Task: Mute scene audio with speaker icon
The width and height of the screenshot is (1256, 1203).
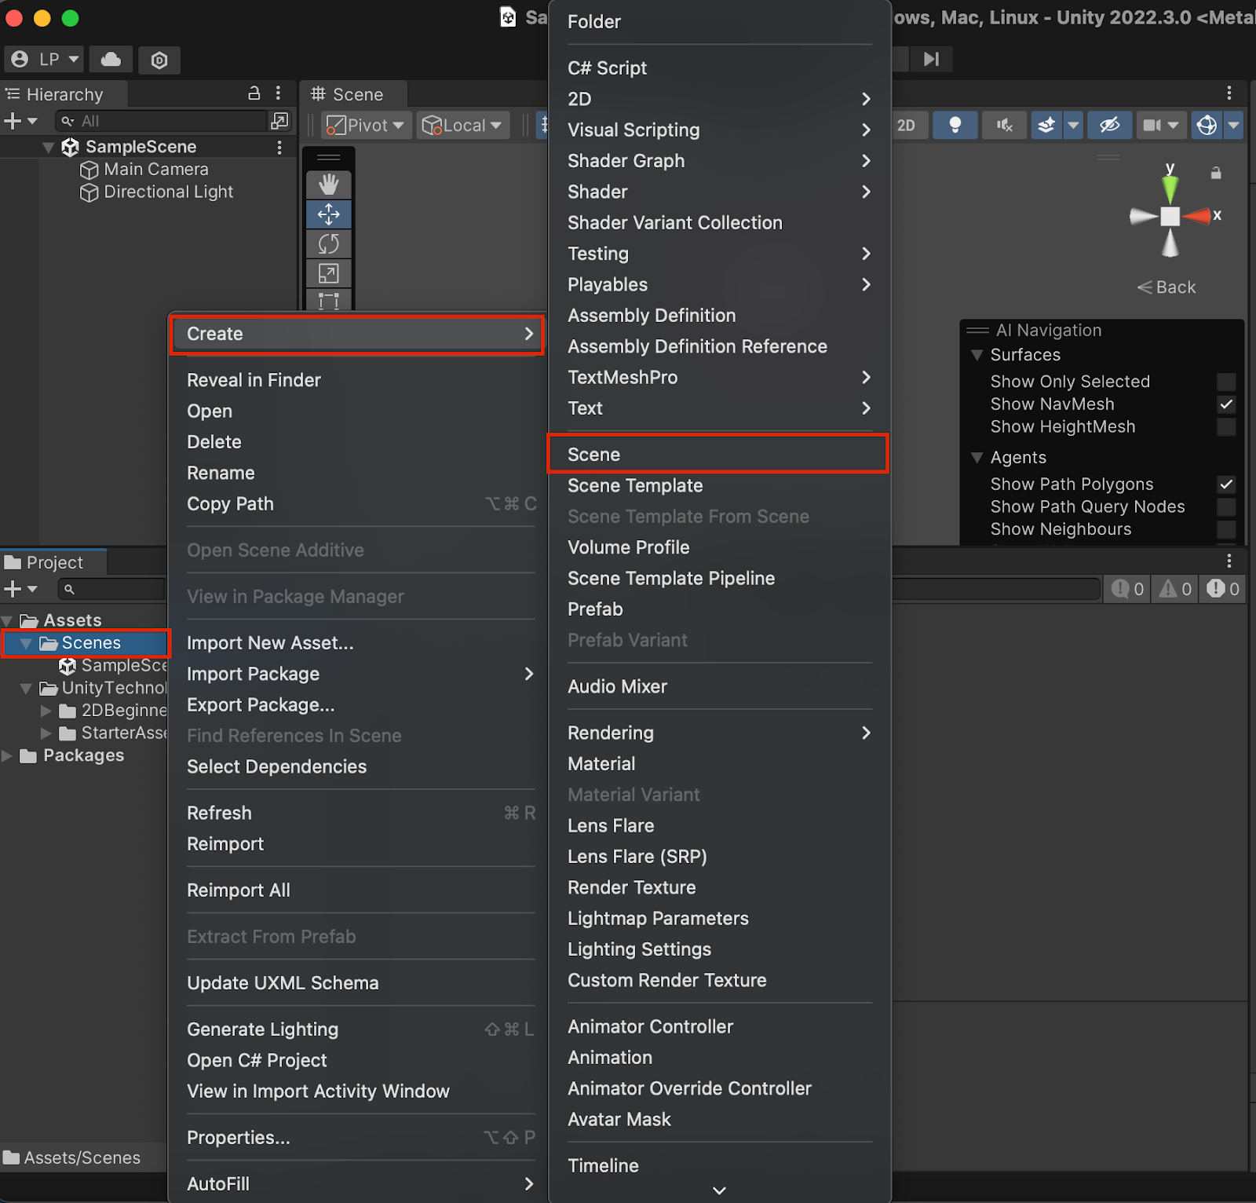Action: pos(1004,126)
